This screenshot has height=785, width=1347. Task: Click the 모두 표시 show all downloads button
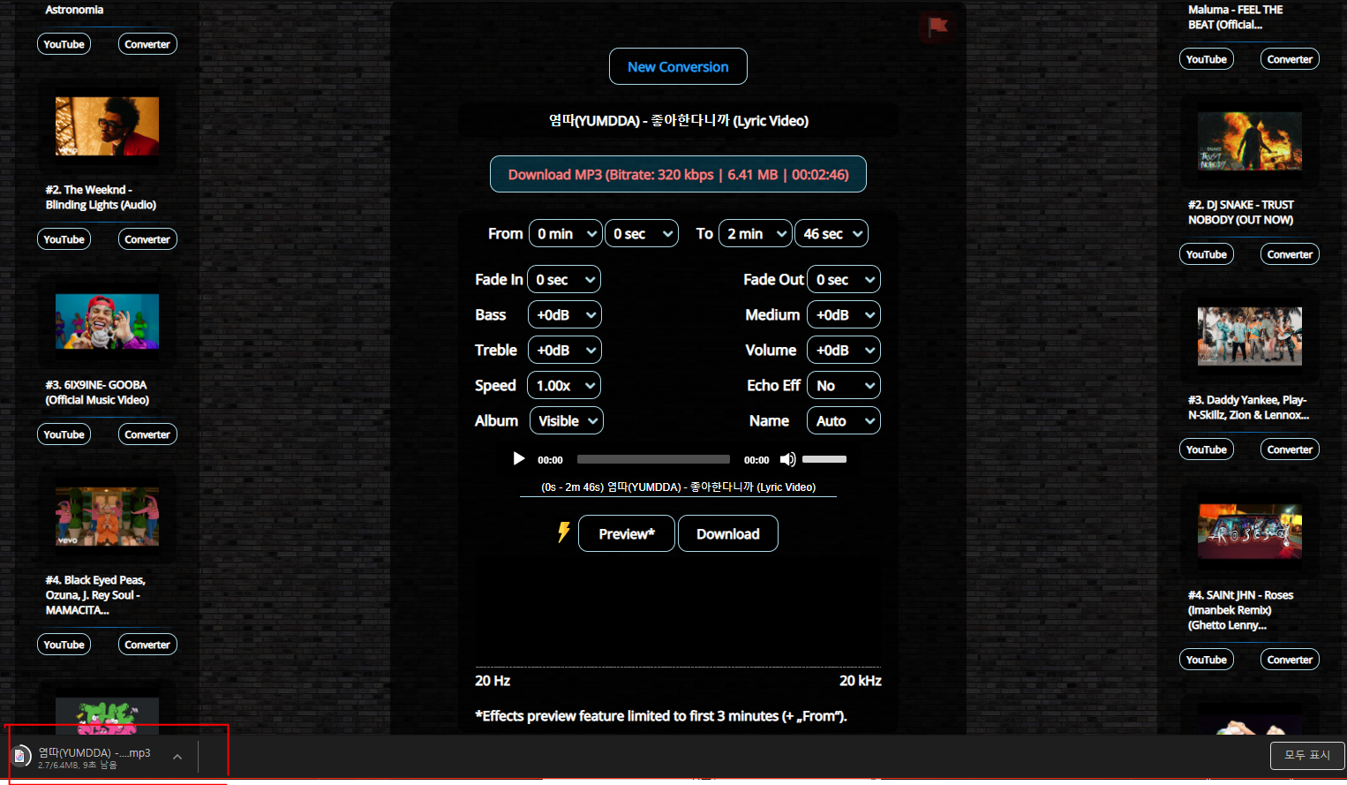coord(1307,756)
